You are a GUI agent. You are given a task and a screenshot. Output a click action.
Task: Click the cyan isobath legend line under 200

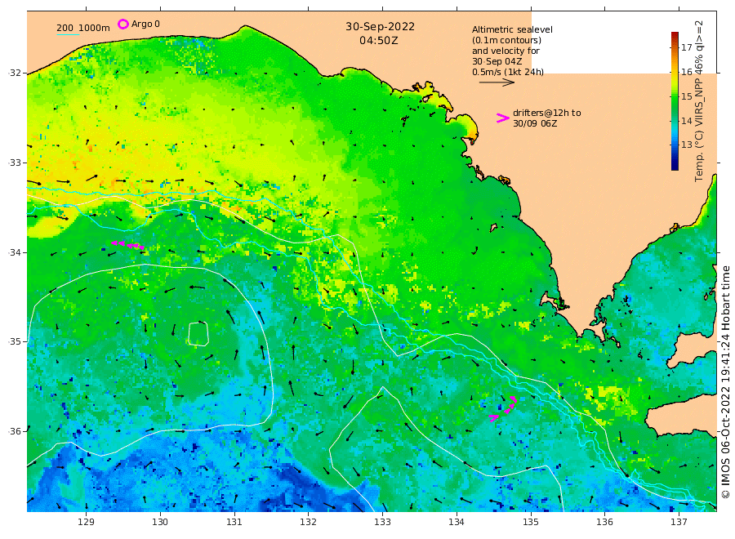[68, 34]
